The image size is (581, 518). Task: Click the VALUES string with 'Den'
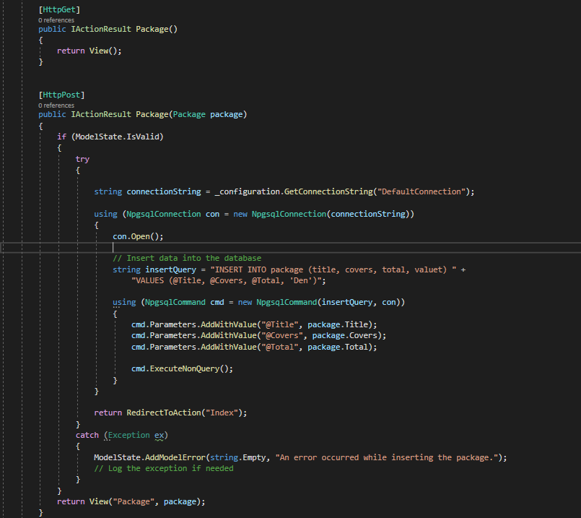click(229, 280)
